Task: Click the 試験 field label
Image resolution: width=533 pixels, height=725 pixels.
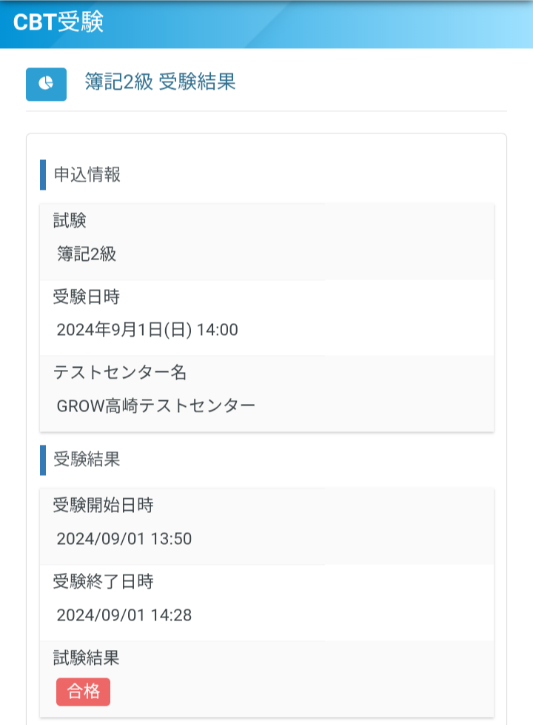Action: (x=70, y=220)
